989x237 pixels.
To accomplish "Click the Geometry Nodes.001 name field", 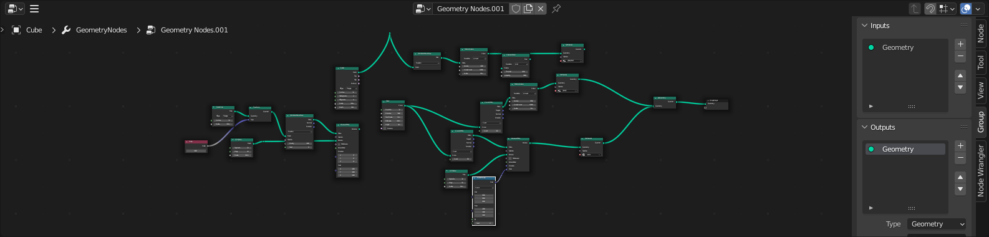I will tap(471, 9).
